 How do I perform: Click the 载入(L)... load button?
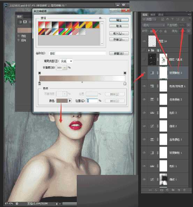coord(119,34)
